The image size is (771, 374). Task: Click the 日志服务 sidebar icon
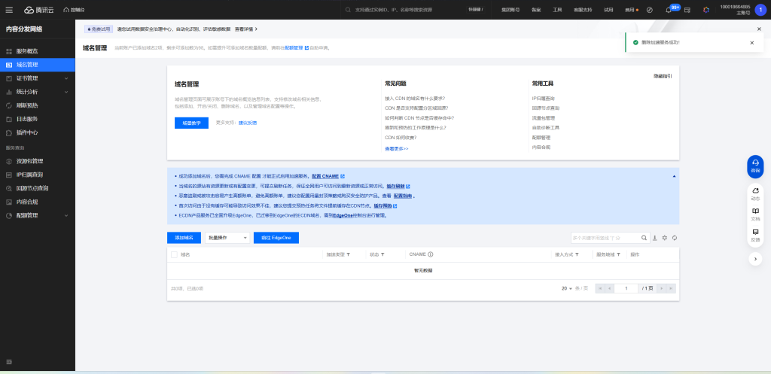tap(9, 119)
